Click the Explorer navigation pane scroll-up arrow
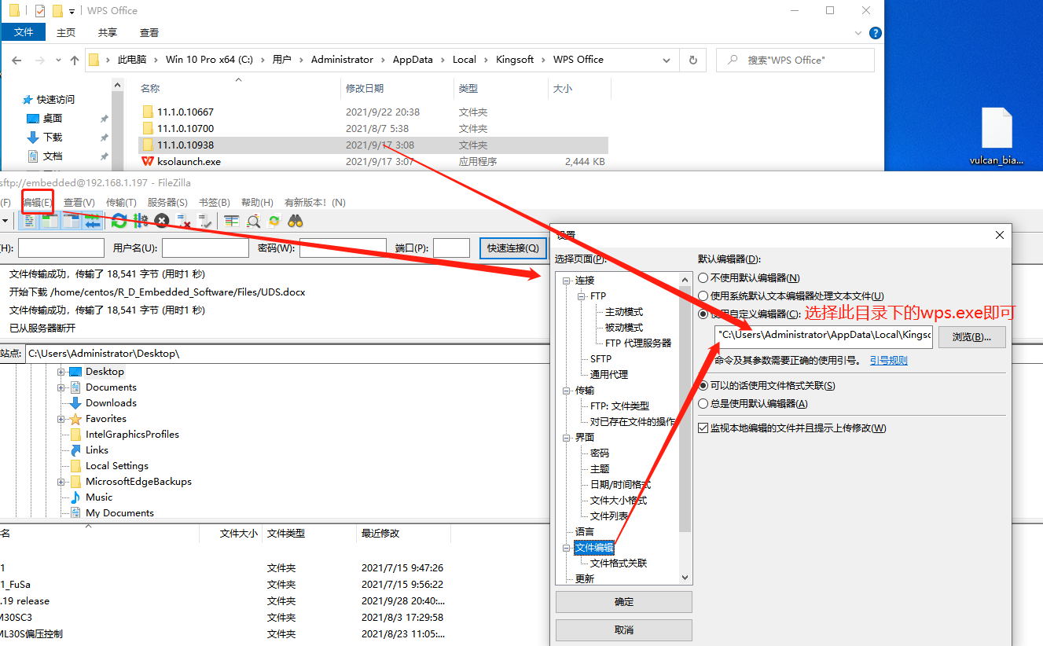Image resolution: width=1043 pixels, height=646 pixels. click(118, 85)
